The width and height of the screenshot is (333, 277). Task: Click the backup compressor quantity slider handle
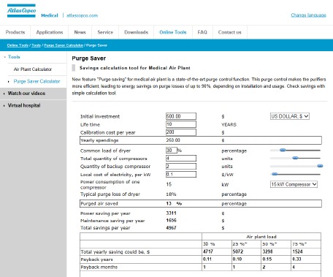point(320,166)
